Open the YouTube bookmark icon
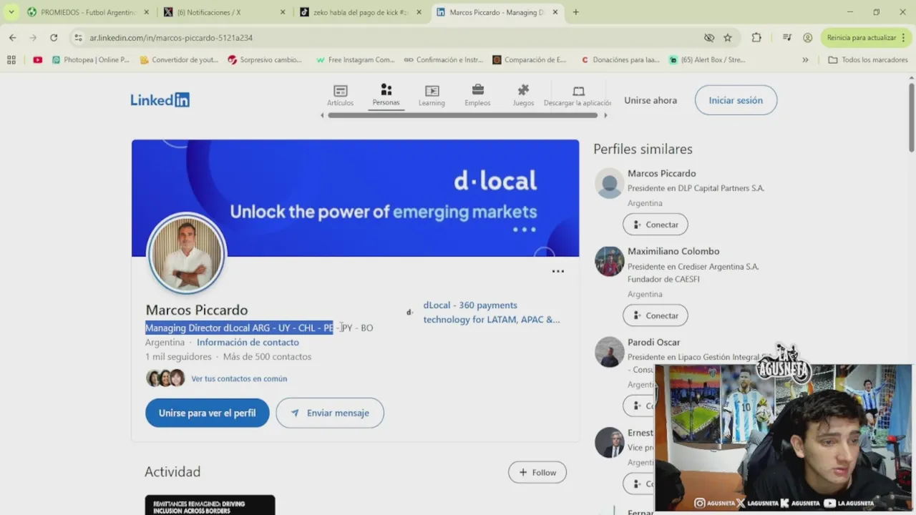Viewport: 916px width, 515px height. pos(37,60)
